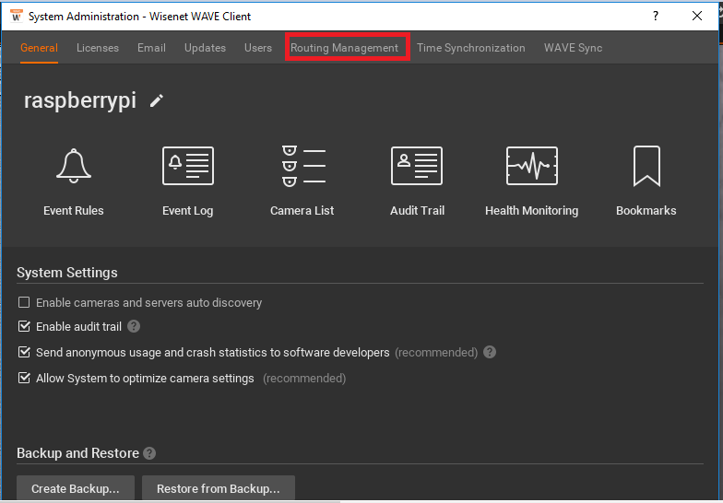Open Event Rules bell icon
Image resolution: width=723 pixels, height=503 pixels.
click(x=74, y=166)
